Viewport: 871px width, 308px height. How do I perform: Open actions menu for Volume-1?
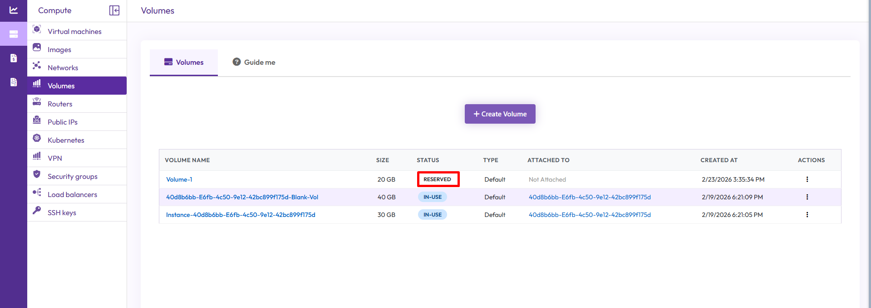pyautogui.click(x=807, y=179)
